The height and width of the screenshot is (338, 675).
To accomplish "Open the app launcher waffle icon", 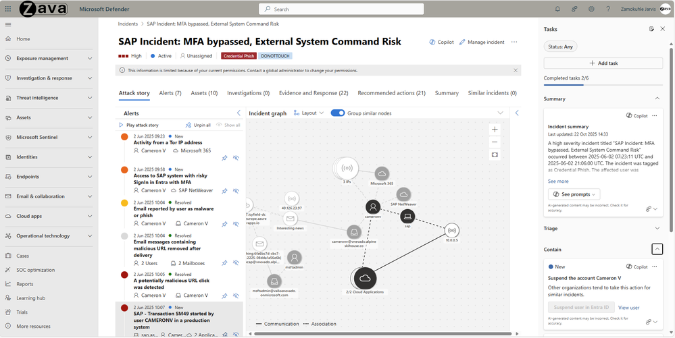I will (x=8, y=9).
